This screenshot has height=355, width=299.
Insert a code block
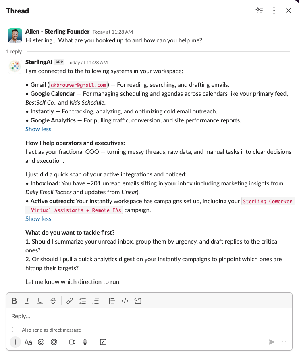click(x=138, y=301)
